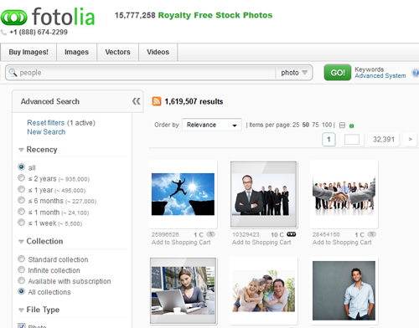
Task: Add image 25996526 to Shopping Cart
Action: pos(181,243)
